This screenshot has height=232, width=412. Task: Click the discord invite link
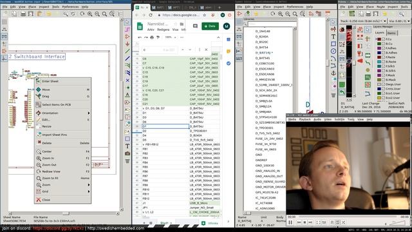[x=58, y=228]
